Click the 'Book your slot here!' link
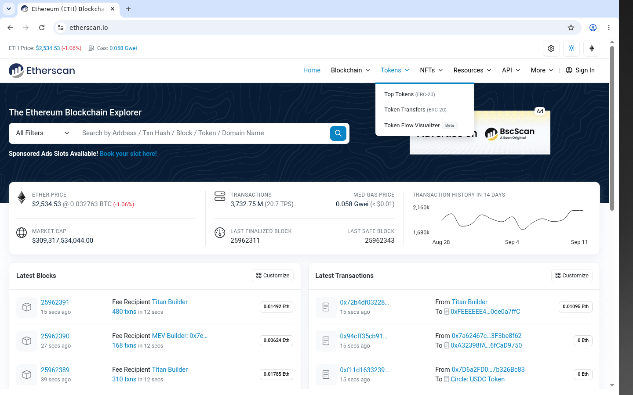 (128, 154)
